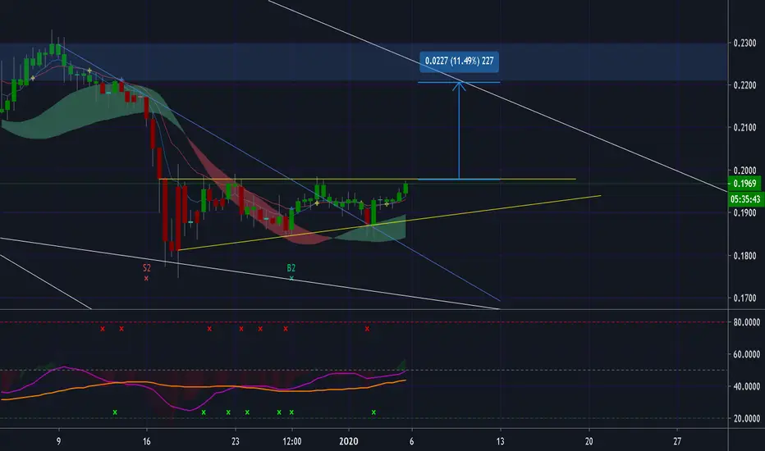765x451 pixels.
Task: Click the teal x marker below B2
Action: click(291, 279)
